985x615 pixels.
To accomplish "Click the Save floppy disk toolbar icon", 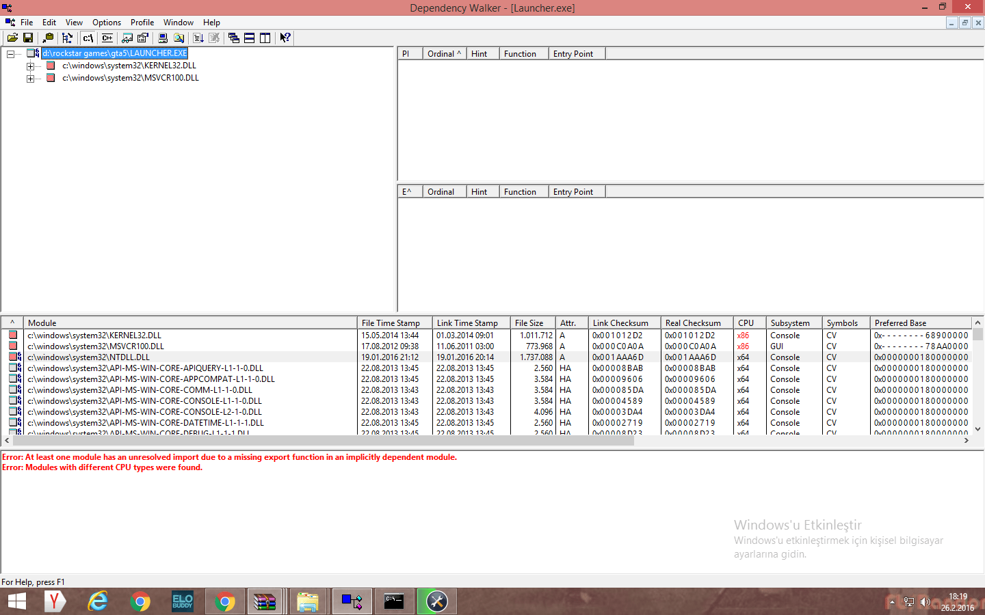I will coord(28,38).
